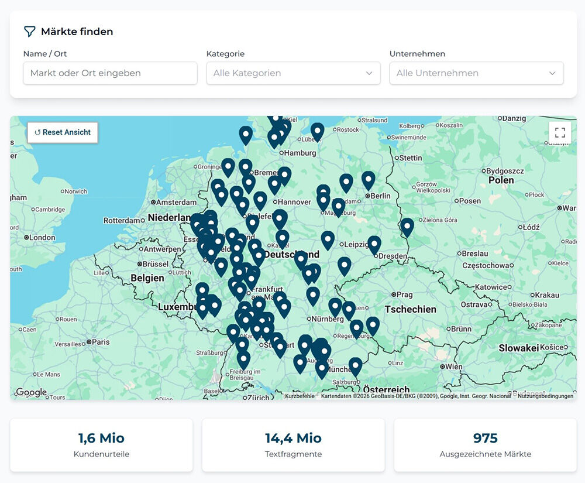The height and width of the screenshot is (483, 585).
Task: Select the map pin near Salzburg
Action: click(x=356, y=367)
